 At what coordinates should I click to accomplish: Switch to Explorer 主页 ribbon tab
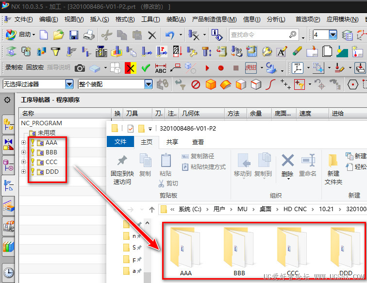click(x=147, y=142)
